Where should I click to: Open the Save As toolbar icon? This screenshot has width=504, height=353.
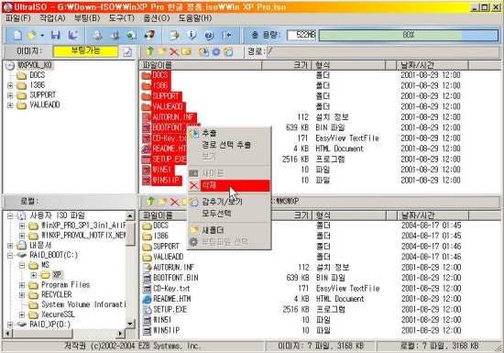click(73, 35)
